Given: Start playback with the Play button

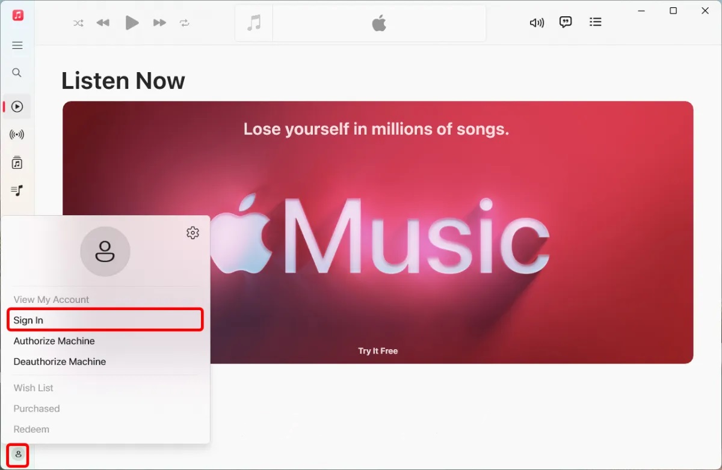Looking at the screenshot, I should [132, 23].
